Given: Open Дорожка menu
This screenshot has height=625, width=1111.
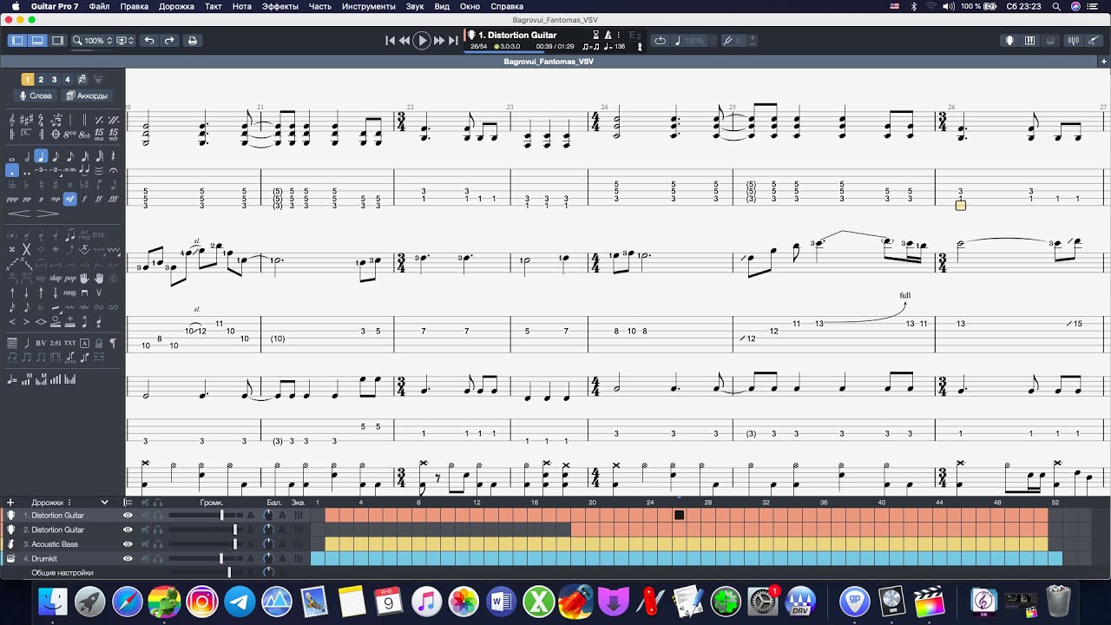Looking at the screenshot, I should point(176,6).
